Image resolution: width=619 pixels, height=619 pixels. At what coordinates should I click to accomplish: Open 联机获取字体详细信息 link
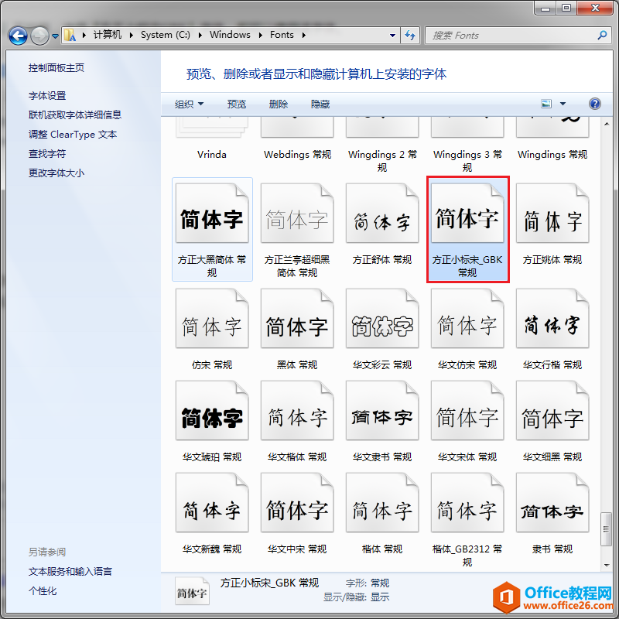[x=74, y=115]
